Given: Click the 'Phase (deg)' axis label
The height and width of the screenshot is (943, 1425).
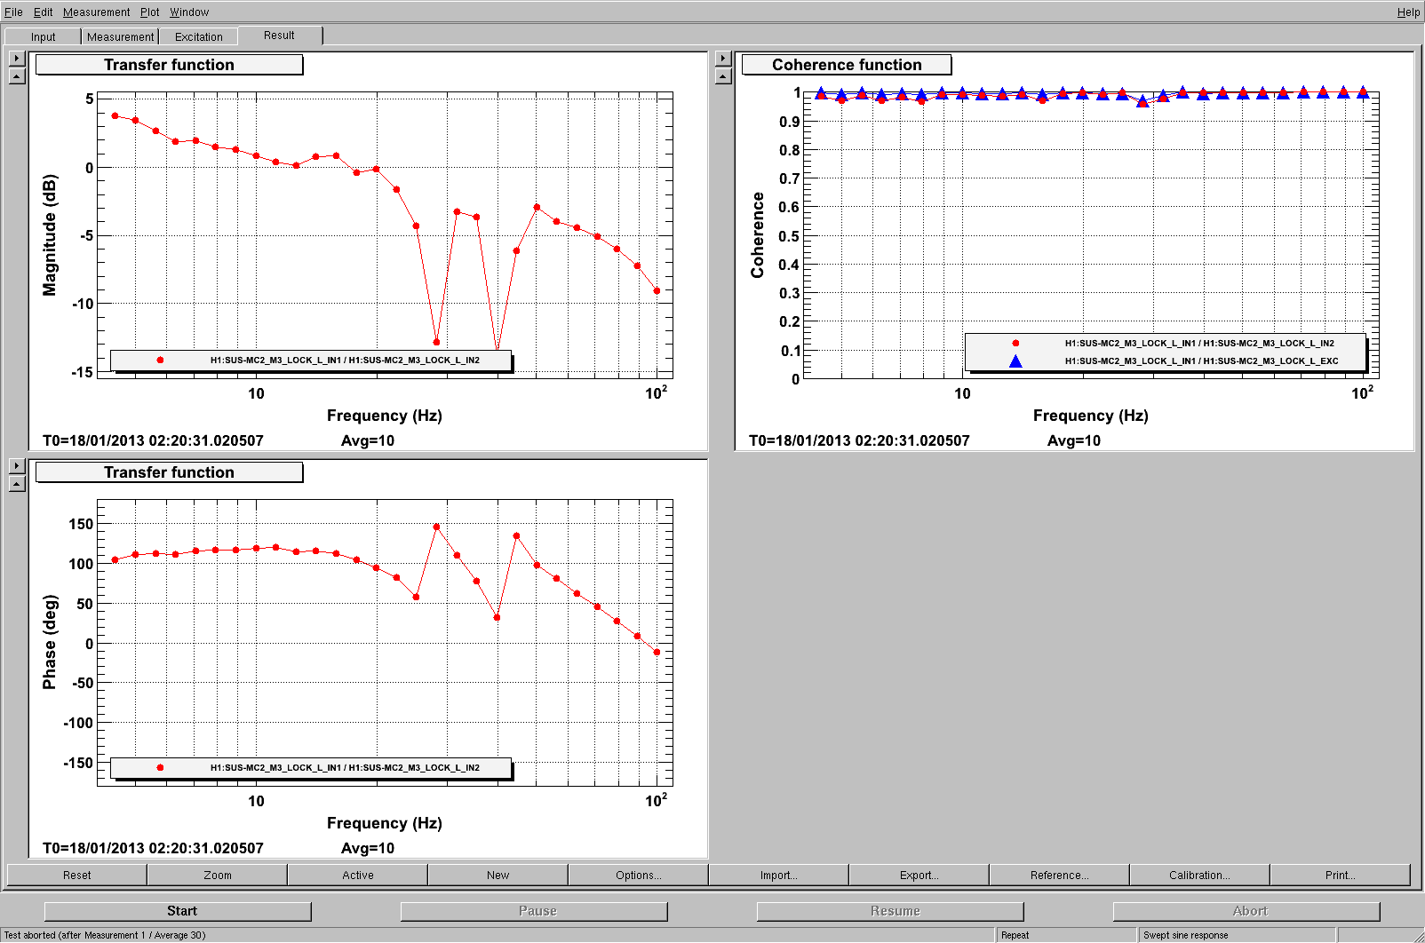Looking at the screenshot, I should (50, 642).
